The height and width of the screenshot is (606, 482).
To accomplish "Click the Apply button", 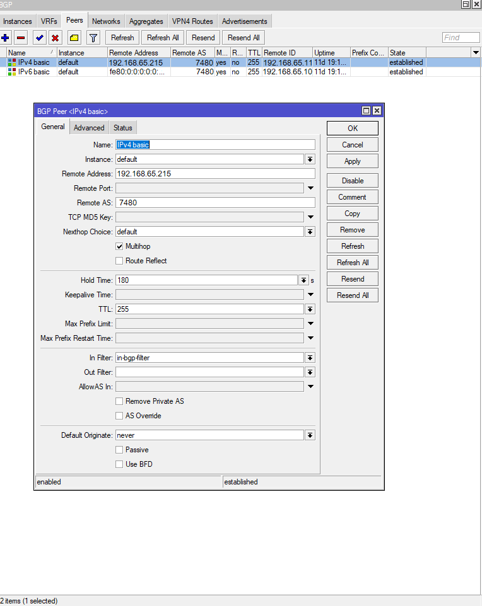I will (352, 161).
